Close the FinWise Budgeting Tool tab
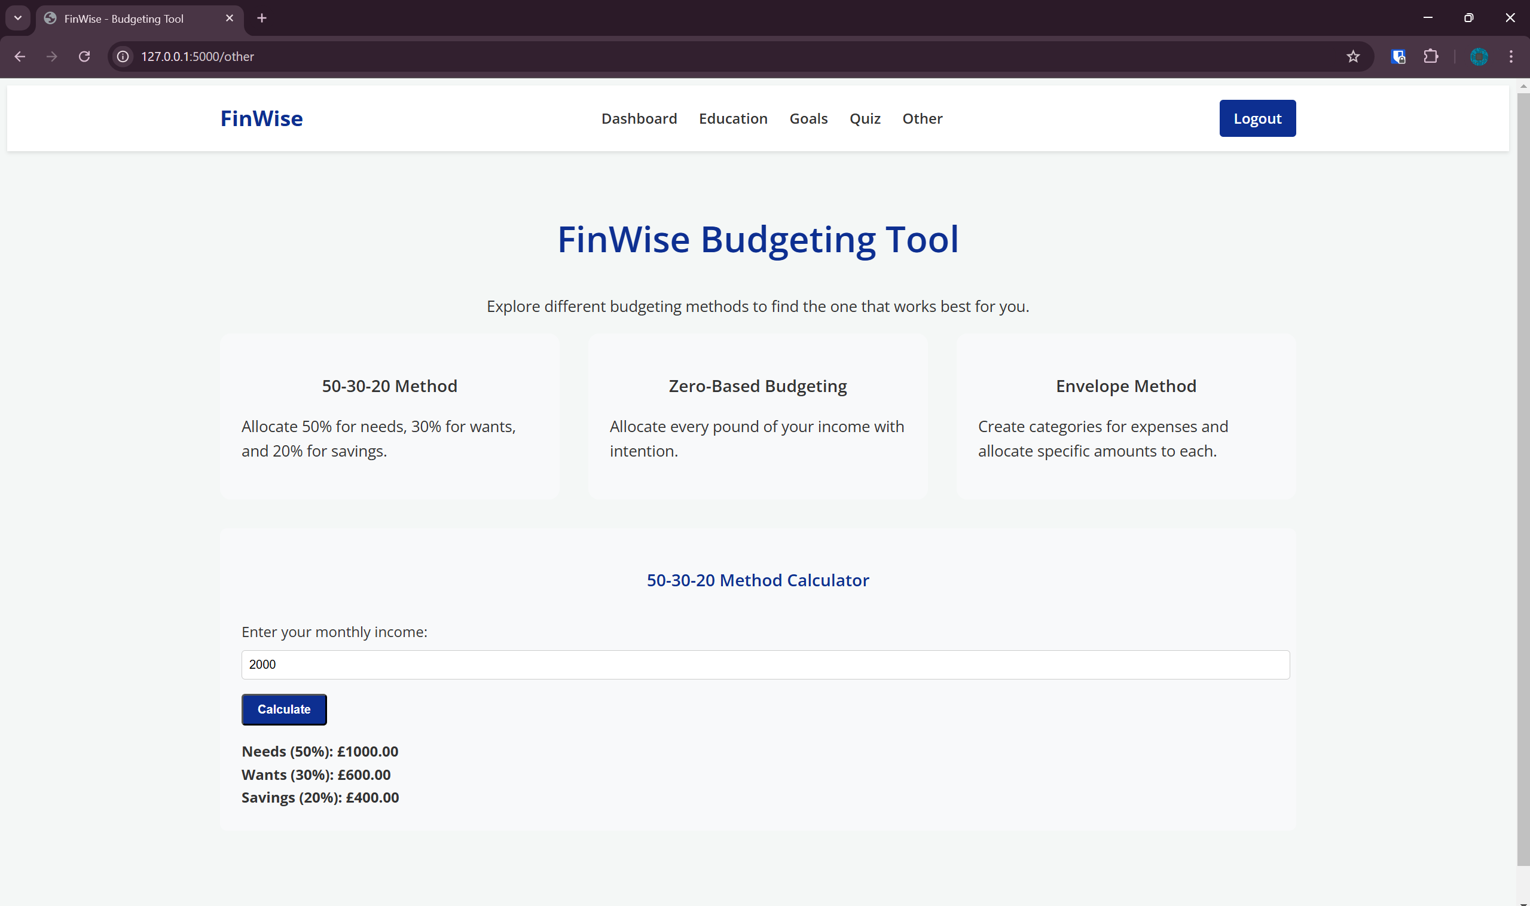 [x=229, y=19]
